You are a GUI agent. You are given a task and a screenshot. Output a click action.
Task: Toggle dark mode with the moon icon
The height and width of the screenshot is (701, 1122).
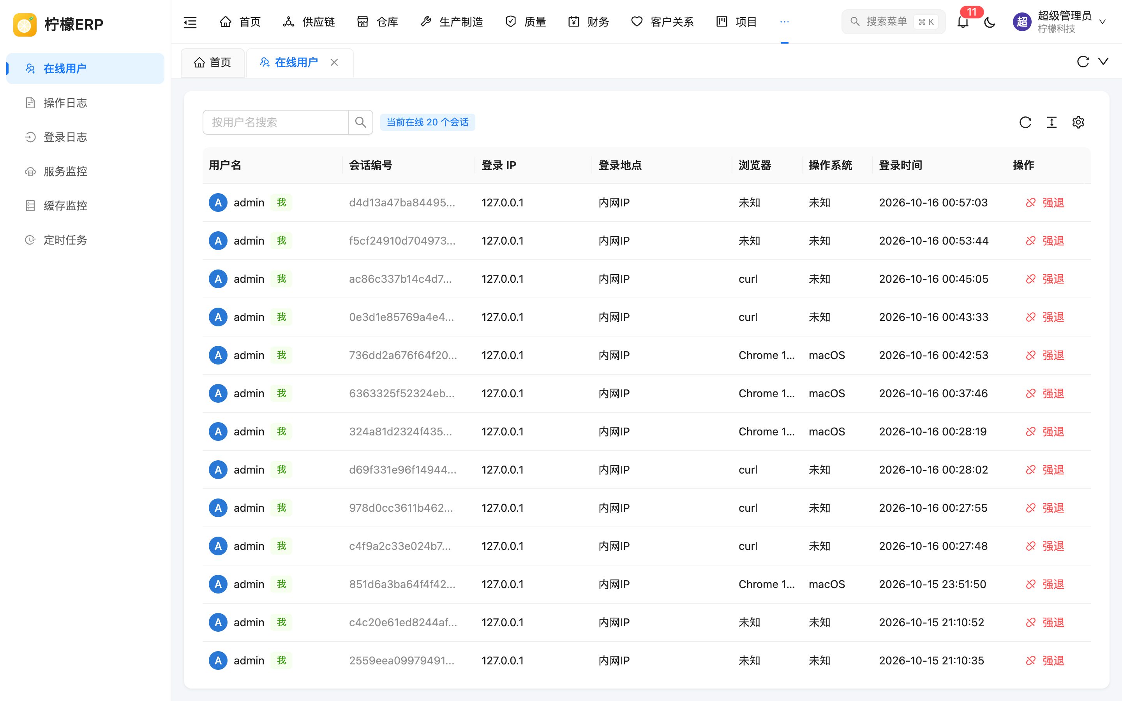pos(990,22)
